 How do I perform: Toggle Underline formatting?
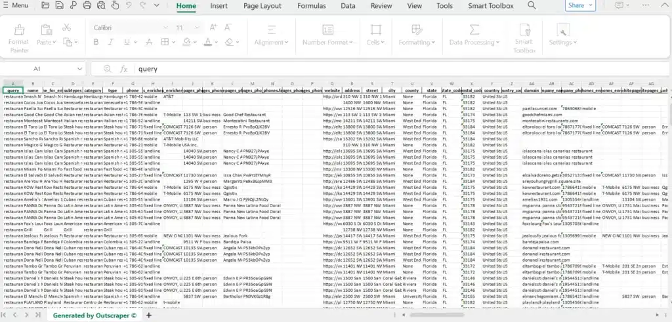tap(127, 42)
